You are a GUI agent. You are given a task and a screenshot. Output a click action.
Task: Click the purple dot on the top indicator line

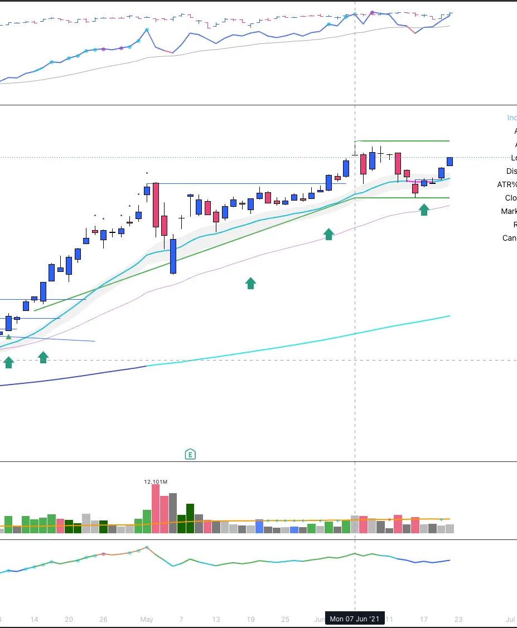(x=373, y=13)
